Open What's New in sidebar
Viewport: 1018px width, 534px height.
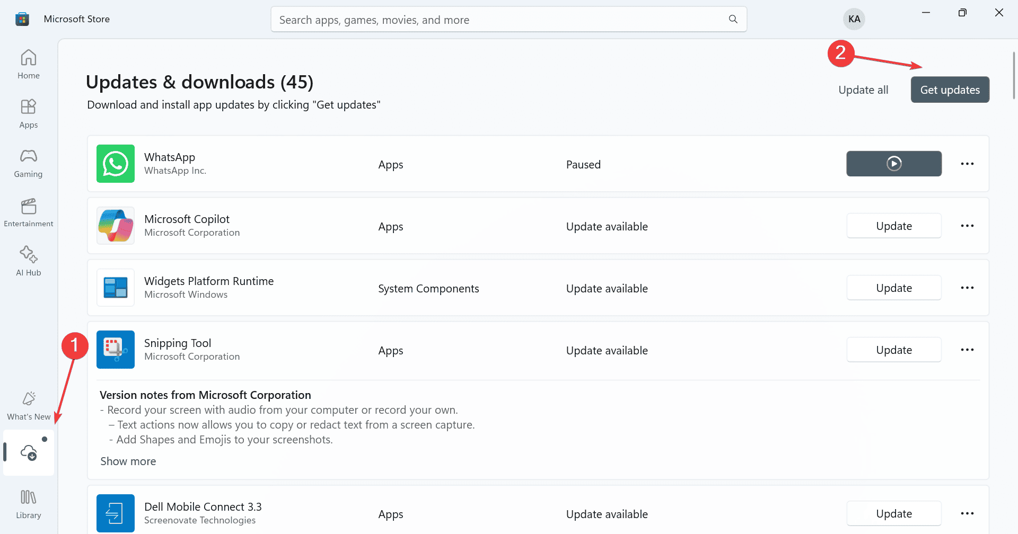tap(29, 406)
